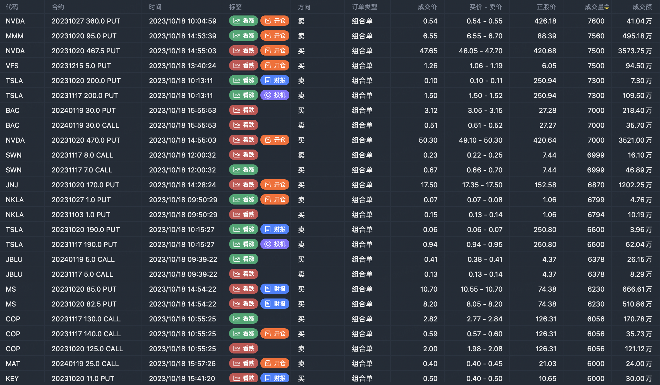
Task: Click 开仓 tag in COP 140.0 CALL row
Action: [x=275, y=334]
